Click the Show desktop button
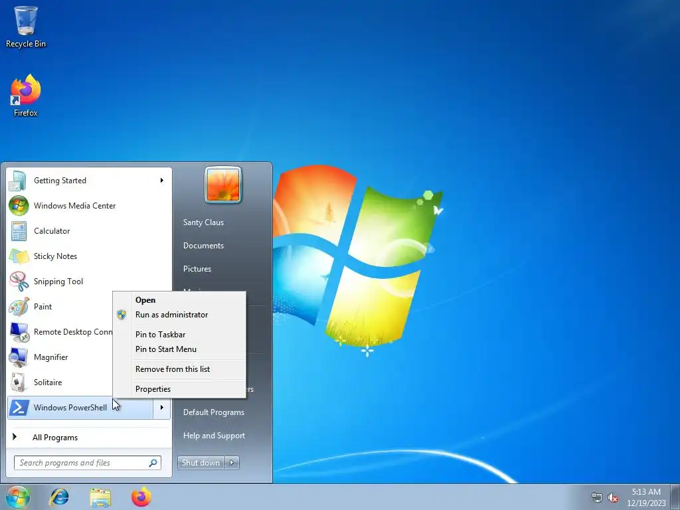 (x=675, y=497)
